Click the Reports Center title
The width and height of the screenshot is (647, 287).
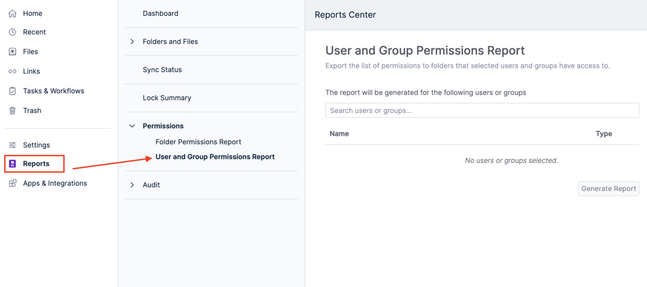345,15
